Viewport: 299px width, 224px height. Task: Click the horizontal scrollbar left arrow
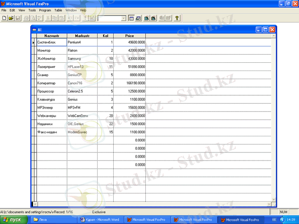(x=35, y=204)
